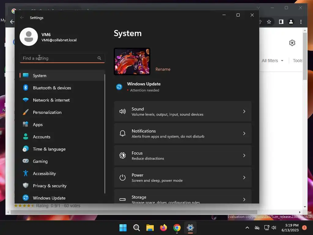Click the Bluetooth icon in sidebar
Image resolution: width=313 pixels, height=235 pixels.
(26, 88)
